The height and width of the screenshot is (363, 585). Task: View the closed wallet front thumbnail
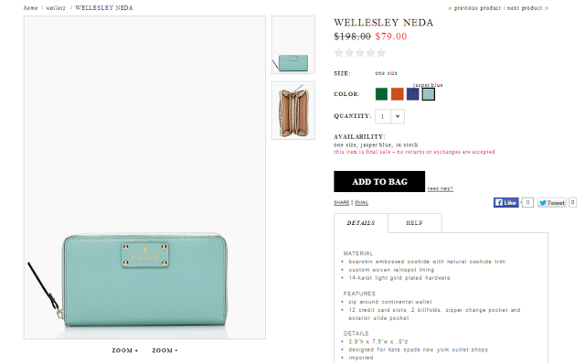[293, 45]
